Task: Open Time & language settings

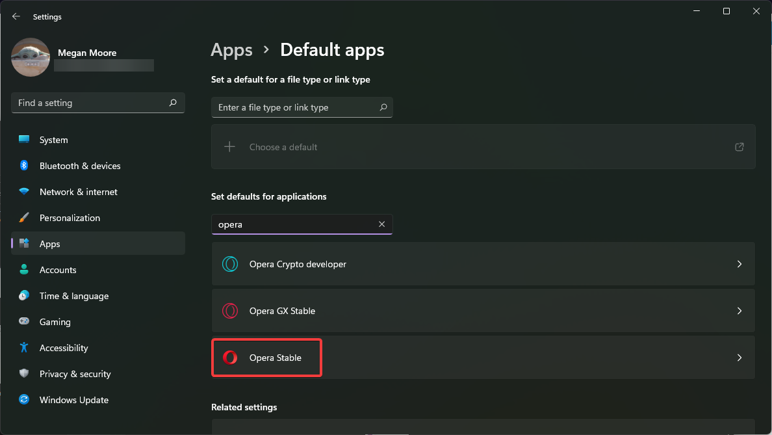Action: 98,296
